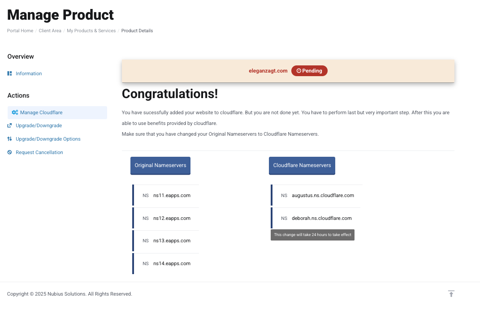The width and height of the screenshot is (480, 318).
Task: Click the 'Make sure that you have changed' sentence
Action: click(221, 134)
